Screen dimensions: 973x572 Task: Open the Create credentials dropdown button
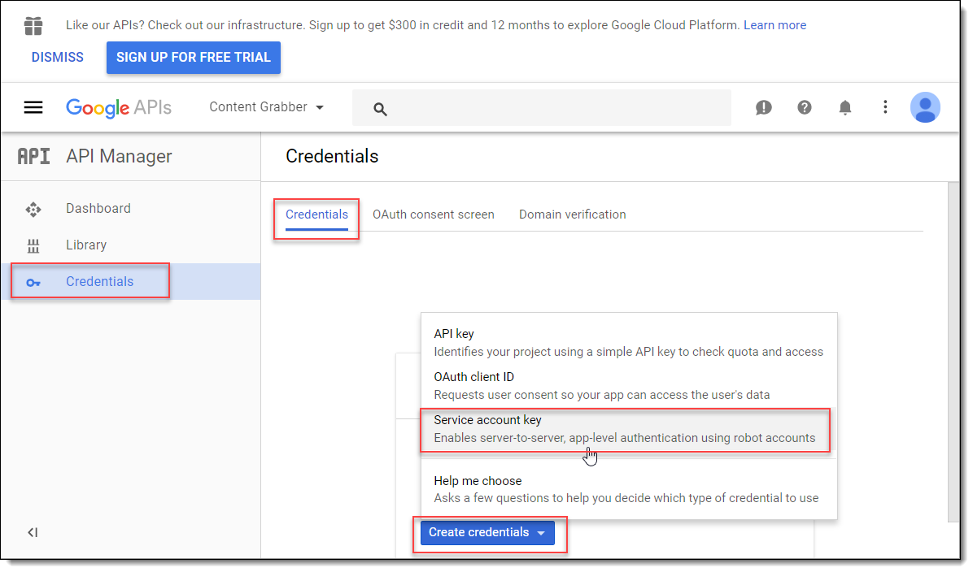click(x=488, y=533)
